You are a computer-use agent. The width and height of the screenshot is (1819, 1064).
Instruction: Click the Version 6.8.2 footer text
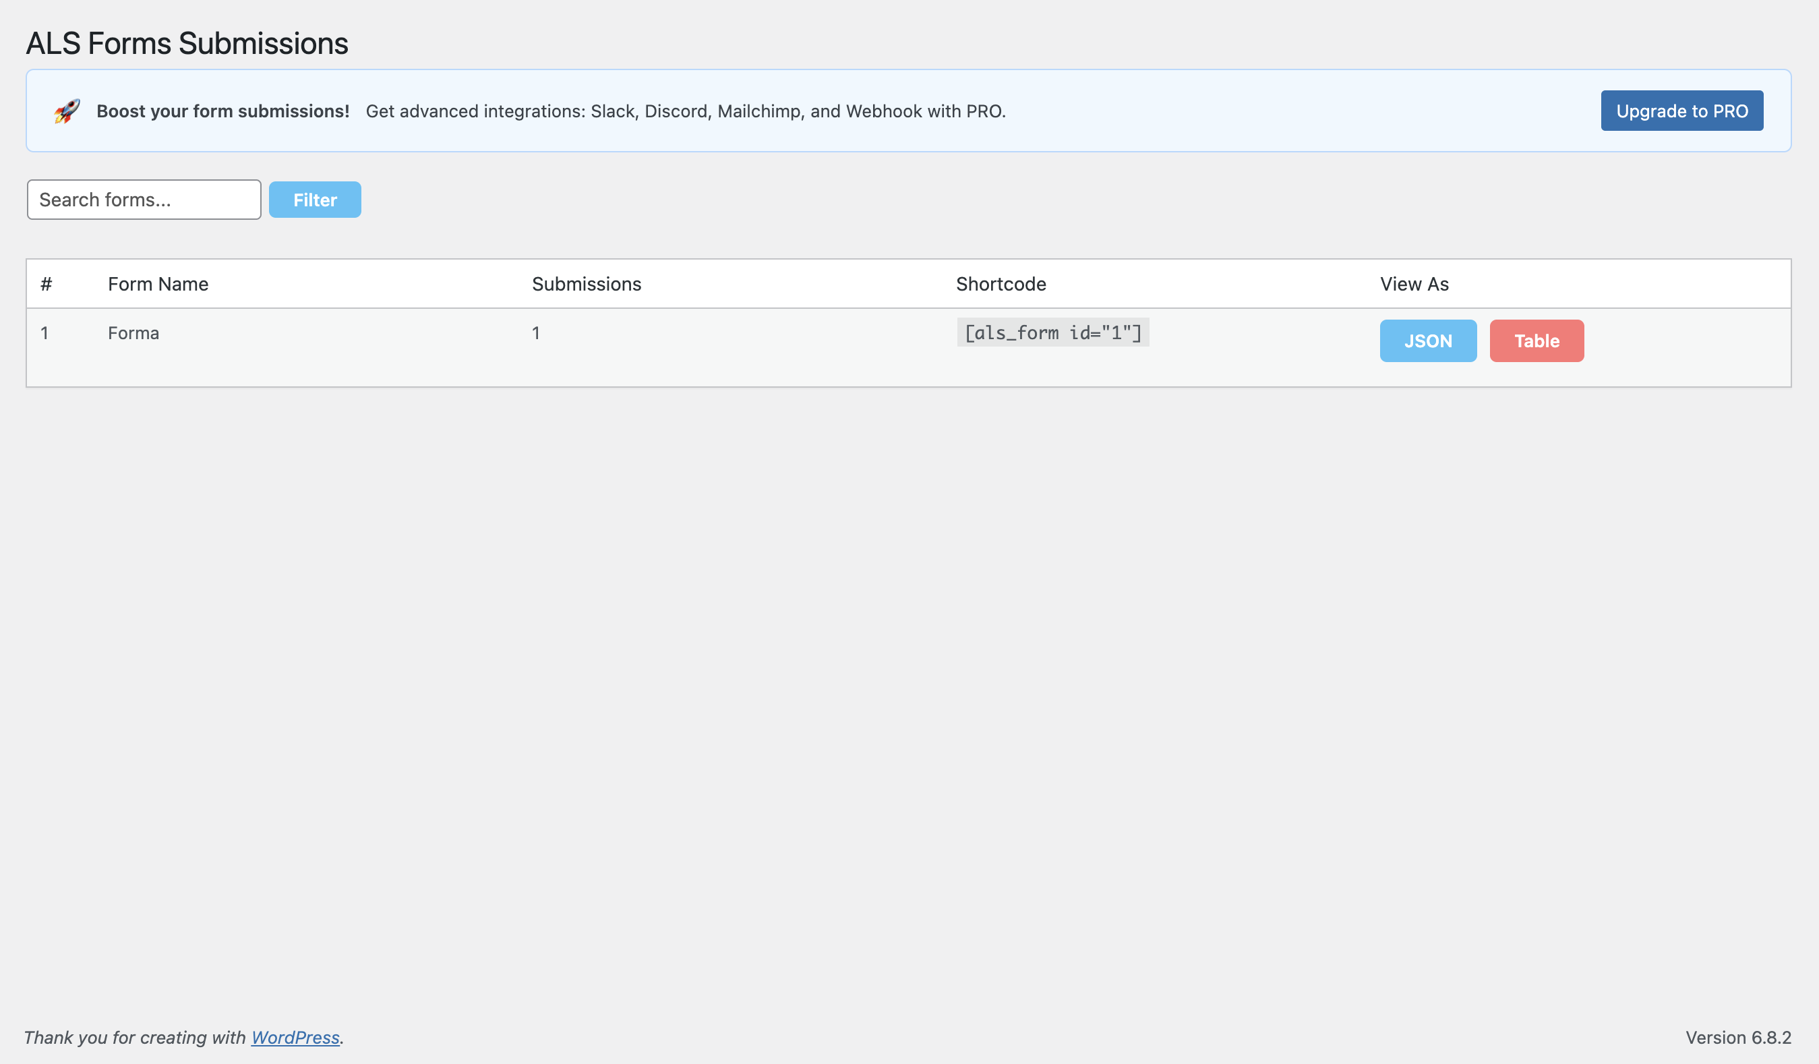point(1738,1037)
